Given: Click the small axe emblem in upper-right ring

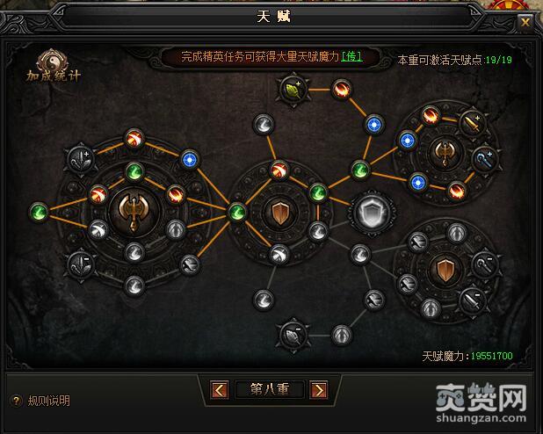Looking at the screenshot, I should (x=445, y=153).
